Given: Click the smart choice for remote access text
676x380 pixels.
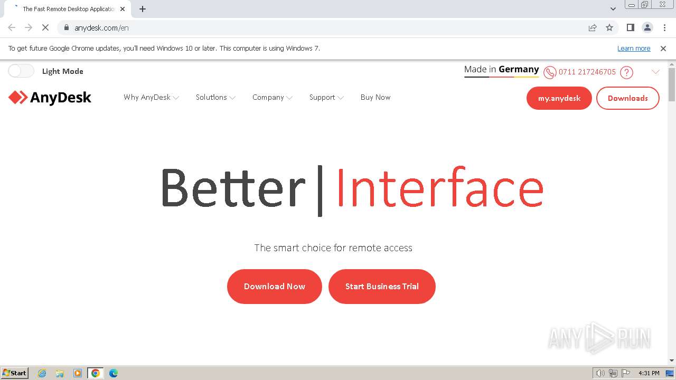Looking at the screenshot, I should tap(333, 248).
